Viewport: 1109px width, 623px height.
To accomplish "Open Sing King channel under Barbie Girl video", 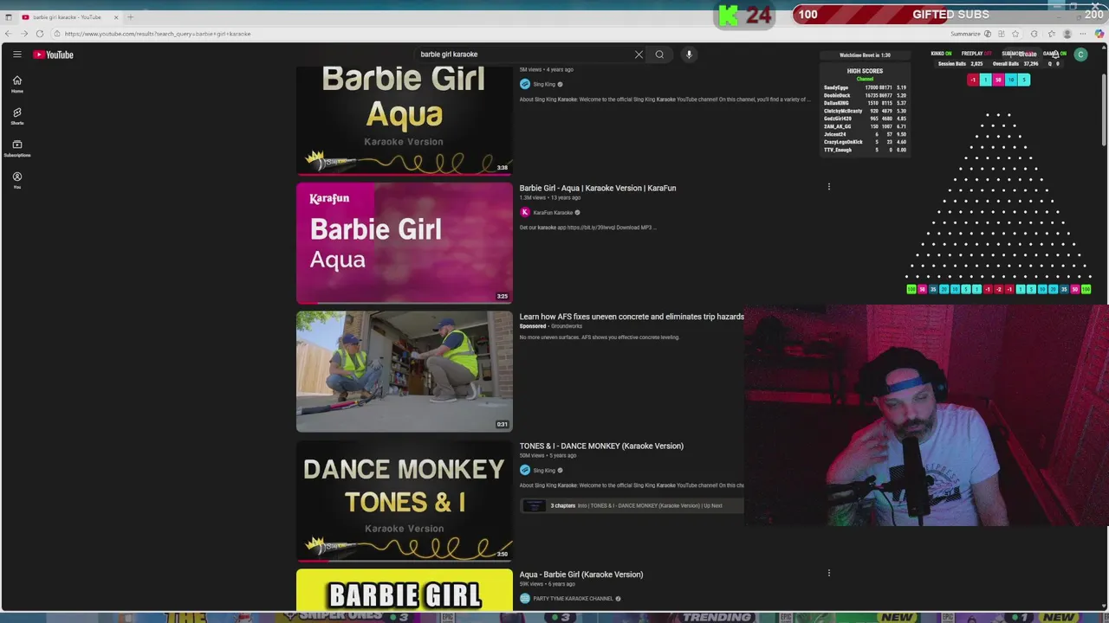I will click(x=544, y=84).
